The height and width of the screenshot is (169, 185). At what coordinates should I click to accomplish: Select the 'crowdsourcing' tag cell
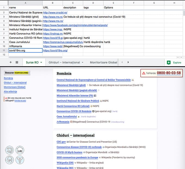[93, 46]
